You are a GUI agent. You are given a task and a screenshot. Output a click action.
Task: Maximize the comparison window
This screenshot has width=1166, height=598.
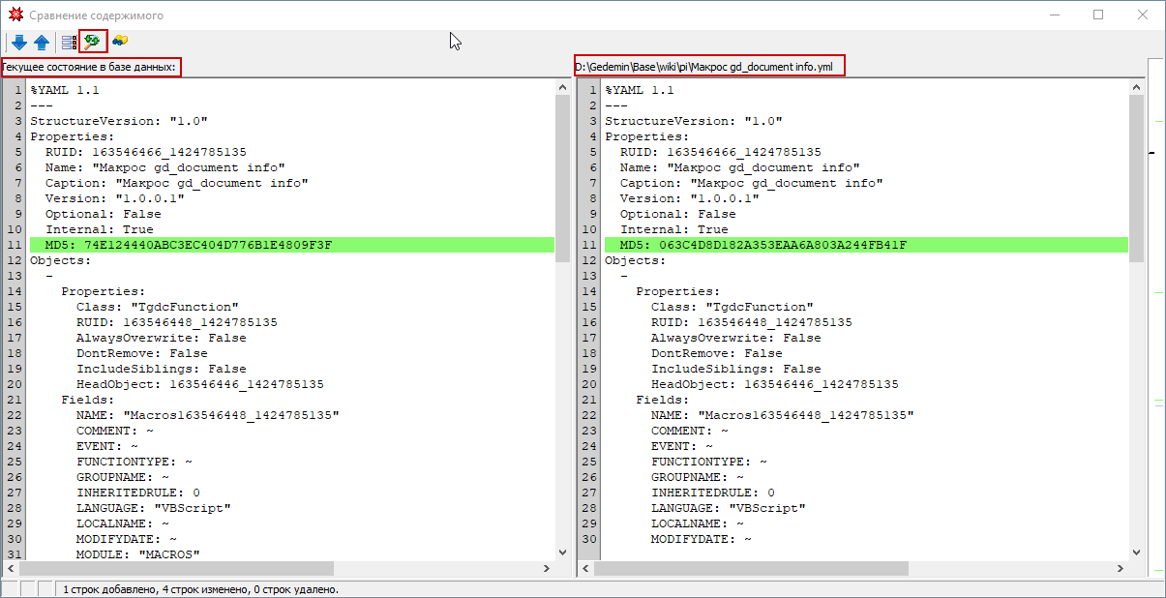pos(1098,15)
